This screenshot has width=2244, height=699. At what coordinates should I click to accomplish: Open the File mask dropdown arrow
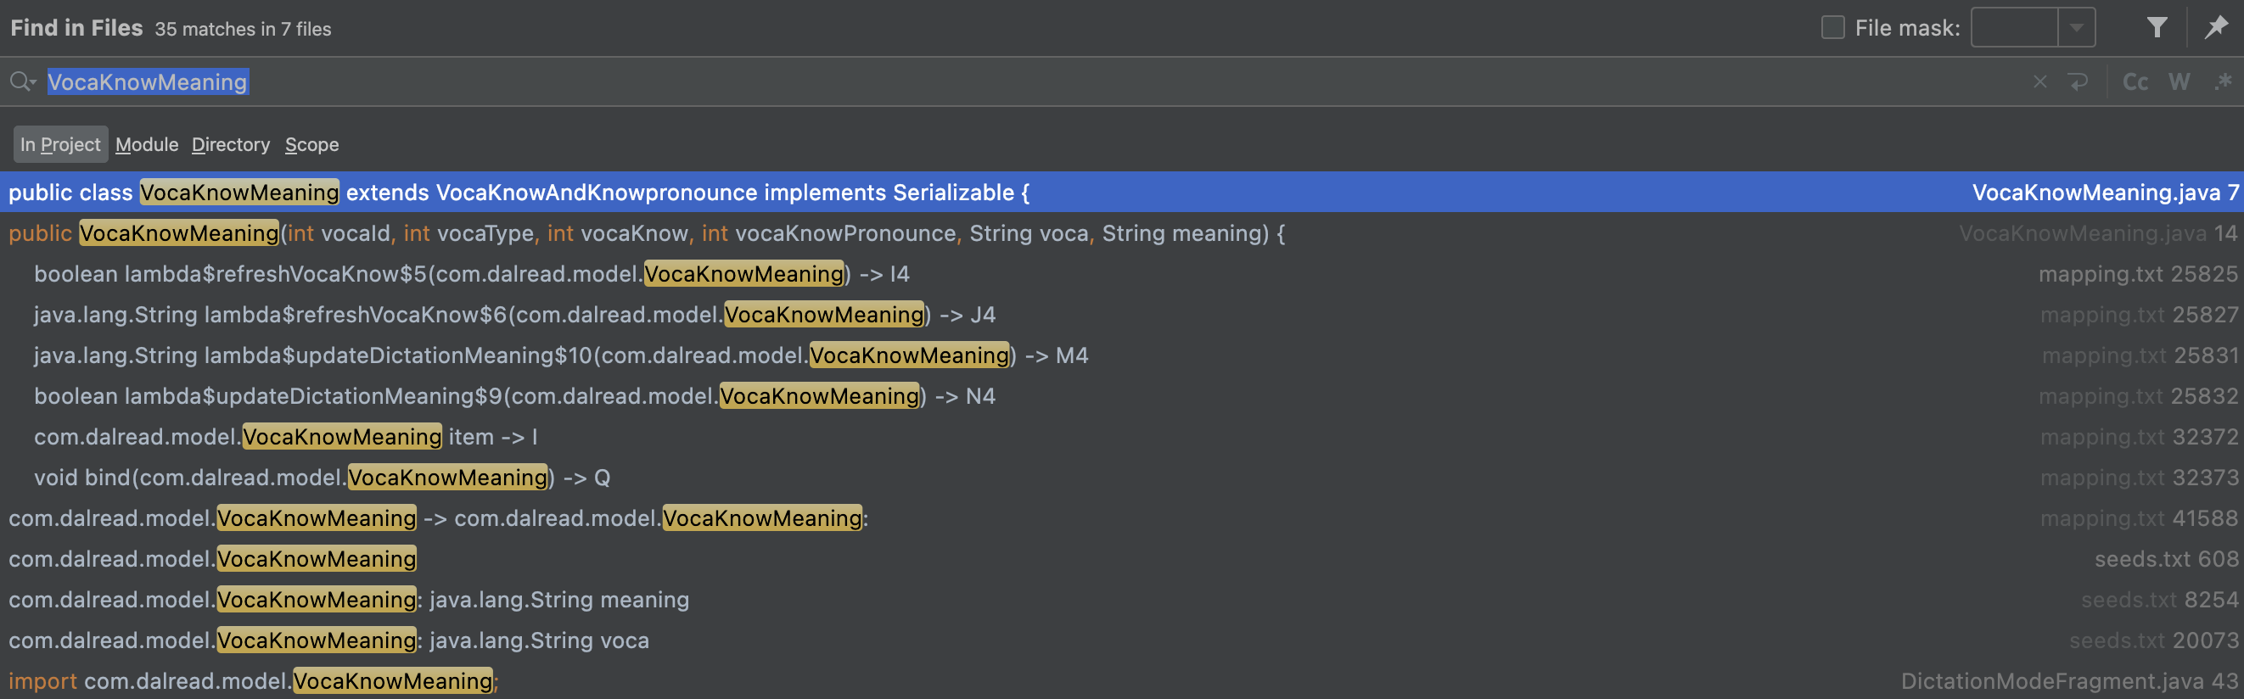[2077, 28]
